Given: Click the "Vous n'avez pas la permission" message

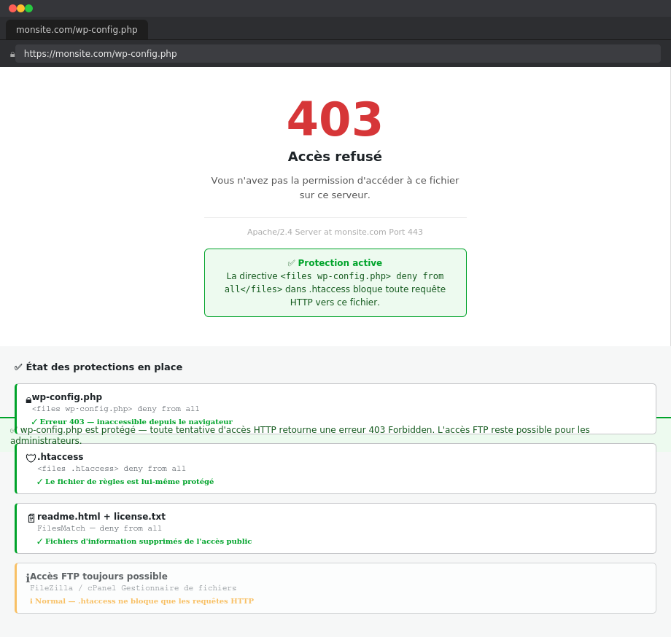Looking at the screenshot, I should (x=335, y=188).
